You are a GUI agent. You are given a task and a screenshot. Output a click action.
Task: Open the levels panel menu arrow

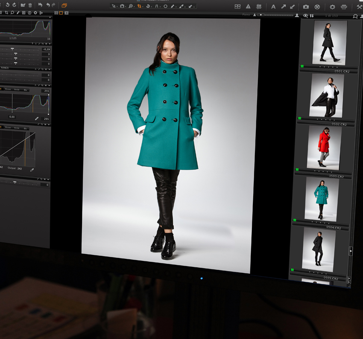pos(49,86)
